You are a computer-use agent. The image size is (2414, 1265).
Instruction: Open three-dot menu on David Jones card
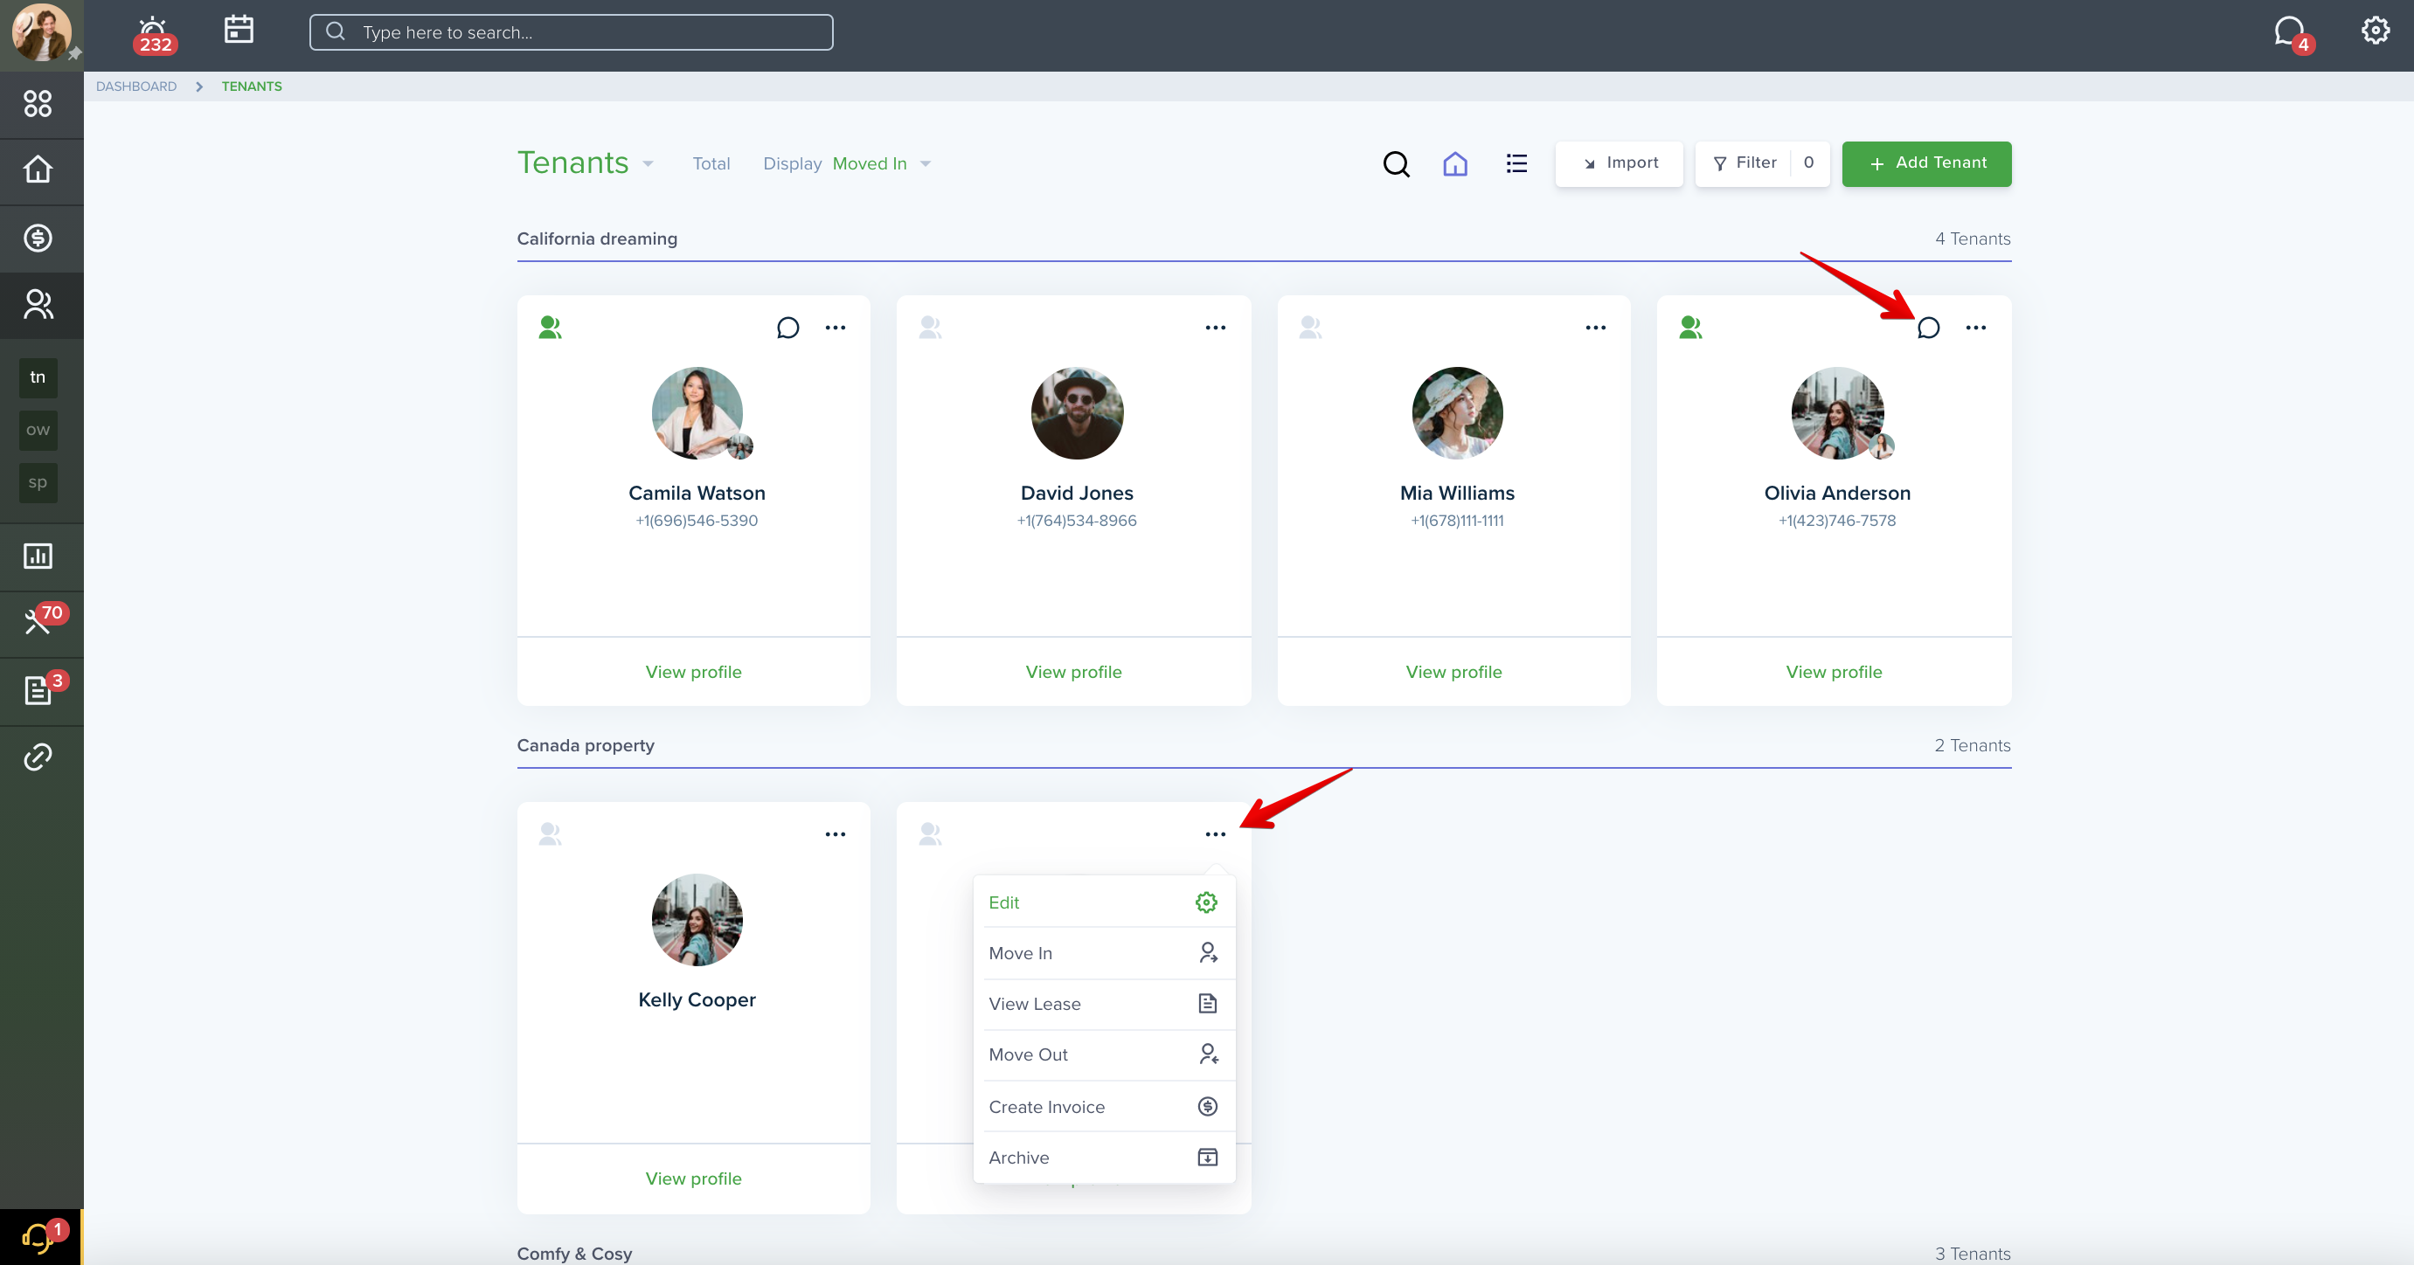pyautogui.click(x=1216, y=327)
